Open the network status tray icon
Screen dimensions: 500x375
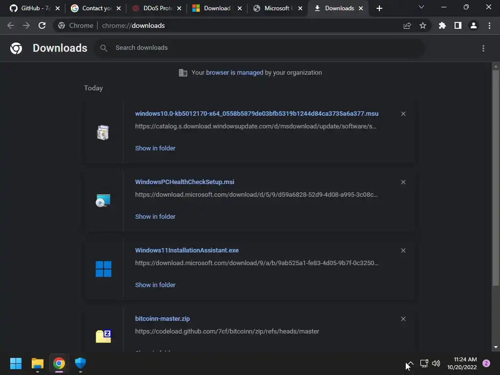[424, 363]
